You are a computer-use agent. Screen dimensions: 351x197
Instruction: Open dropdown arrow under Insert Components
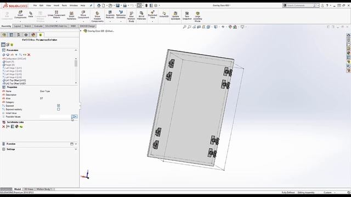tap(20, 21)
